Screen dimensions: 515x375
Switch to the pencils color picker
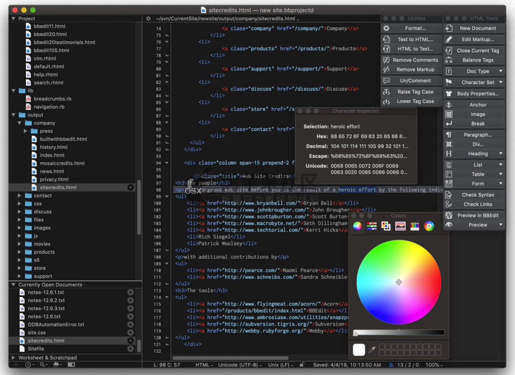[x=415, y=226]
